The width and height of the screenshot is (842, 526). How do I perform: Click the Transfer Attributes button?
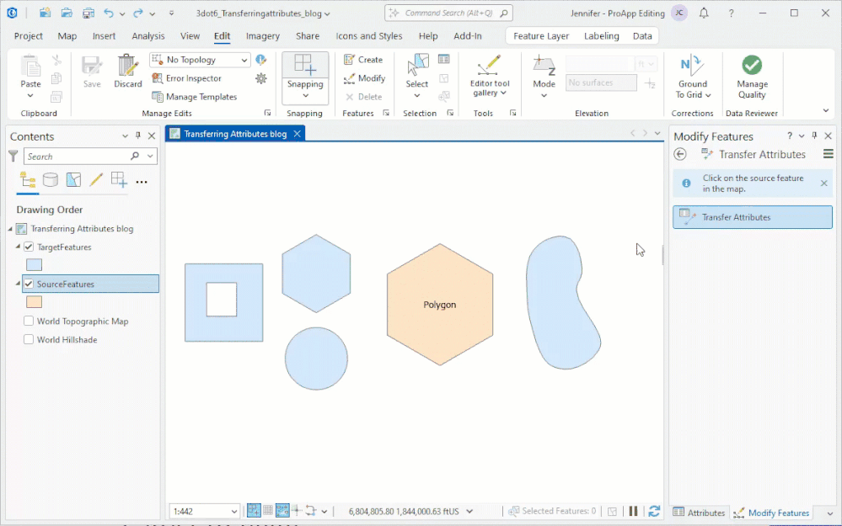pyautogui.click(x=752, y=216)
